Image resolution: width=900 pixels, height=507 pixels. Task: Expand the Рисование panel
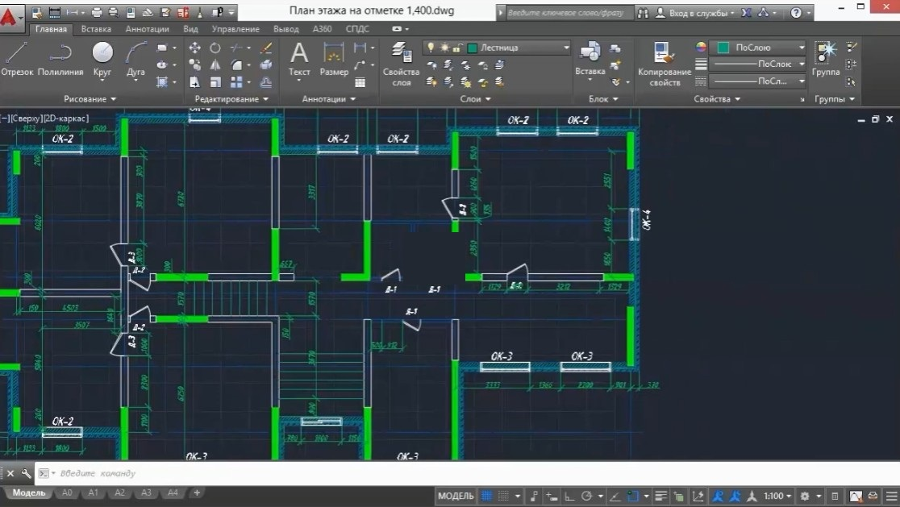coord(90,98)
